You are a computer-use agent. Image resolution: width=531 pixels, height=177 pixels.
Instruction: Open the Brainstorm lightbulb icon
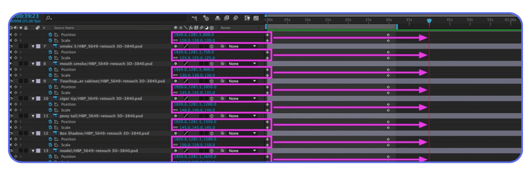tap(247, 18)
